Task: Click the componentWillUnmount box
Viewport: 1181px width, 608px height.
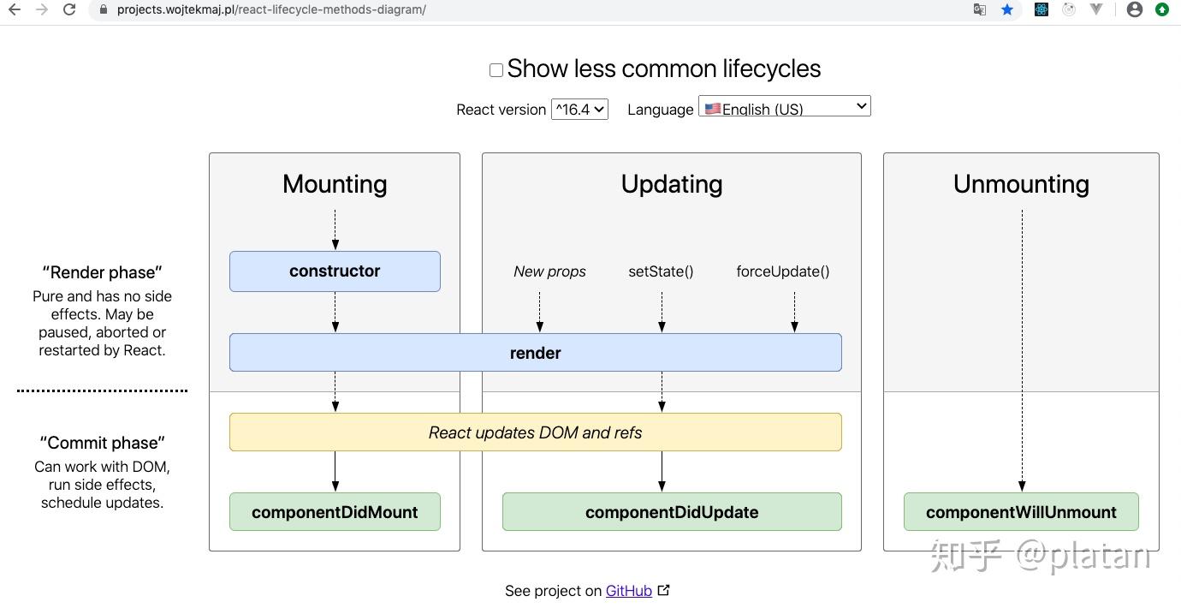Action: [1021, 512]
